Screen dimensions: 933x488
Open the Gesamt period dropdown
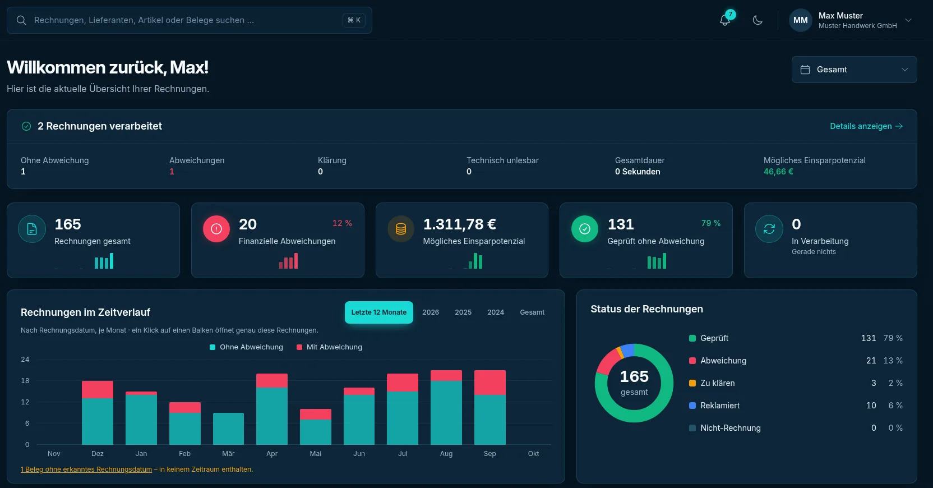coord(854,70)
